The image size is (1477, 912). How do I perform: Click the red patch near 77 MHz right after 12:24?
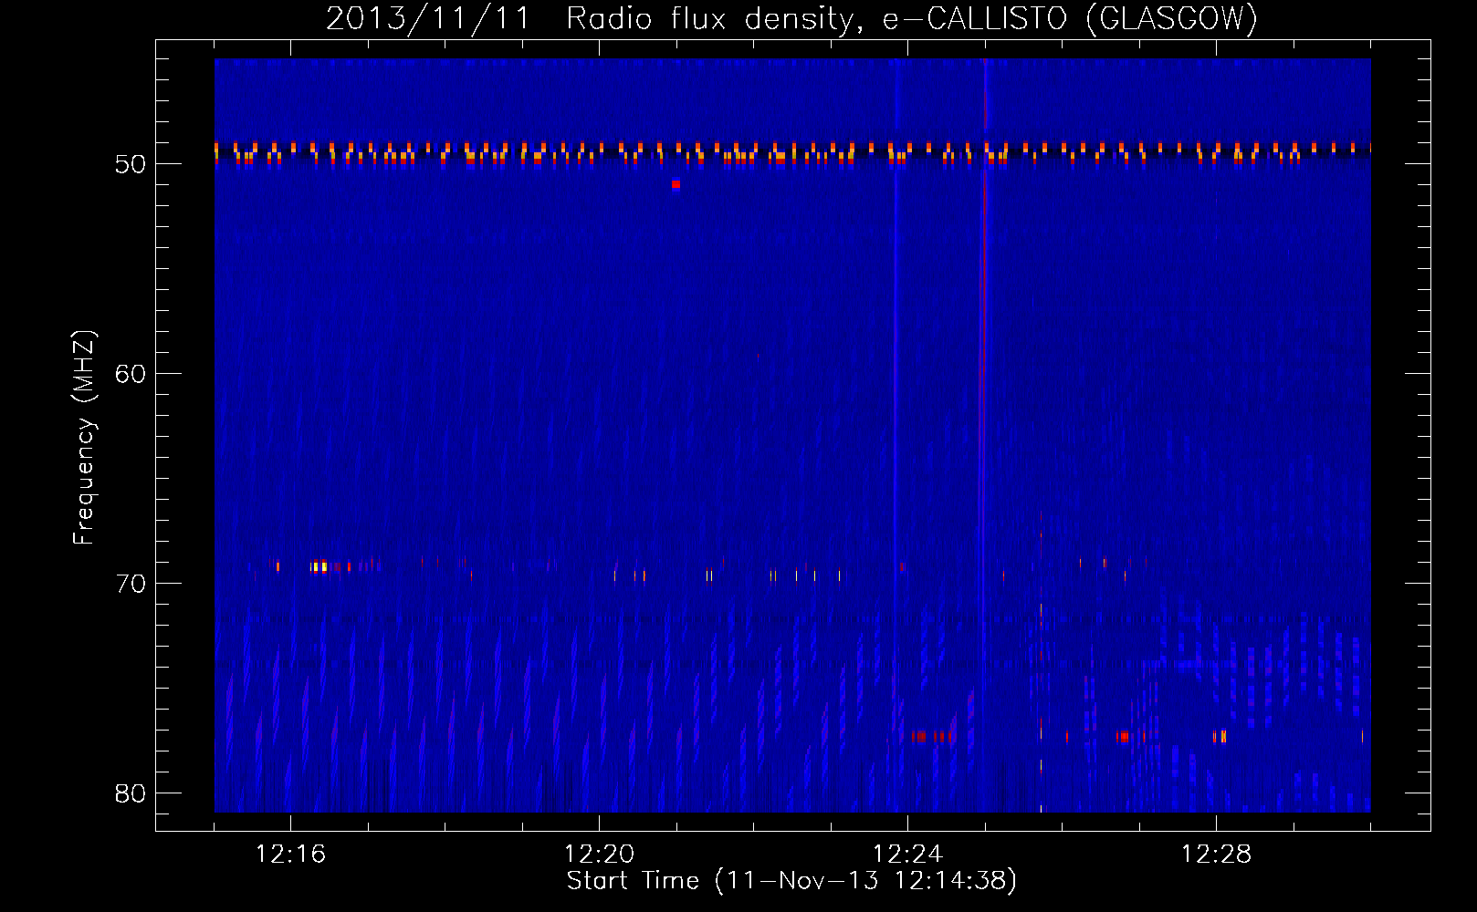tap(932, 736)
